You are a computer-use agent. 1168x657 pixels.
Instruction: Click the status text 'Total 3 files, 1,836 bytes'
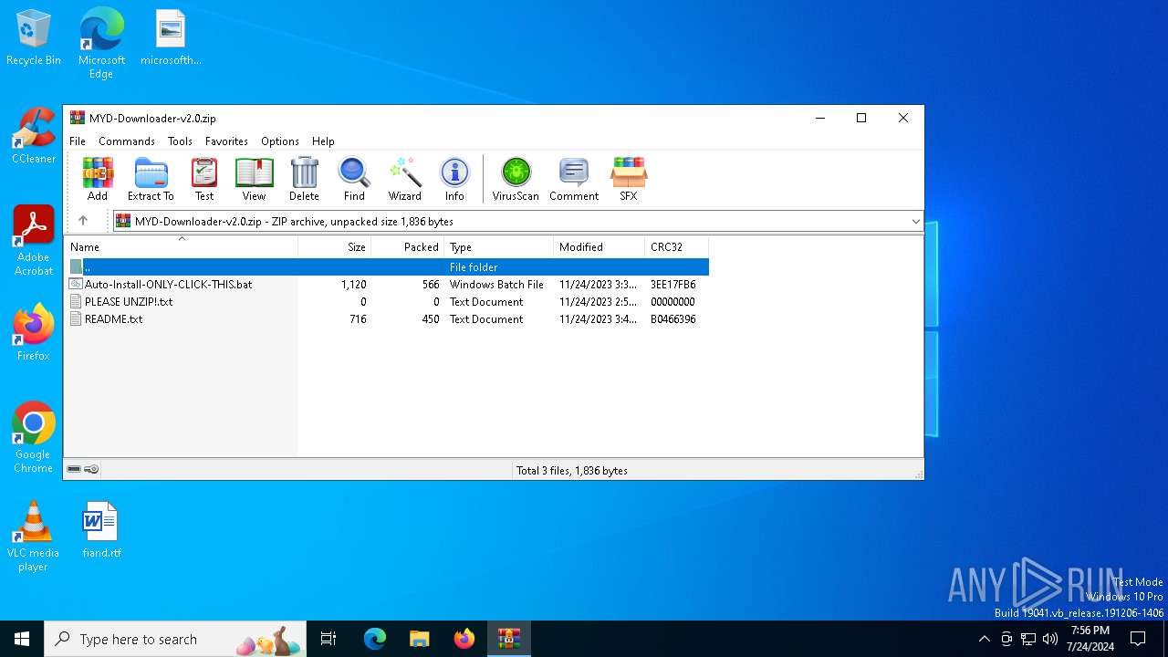coord(572,470)
